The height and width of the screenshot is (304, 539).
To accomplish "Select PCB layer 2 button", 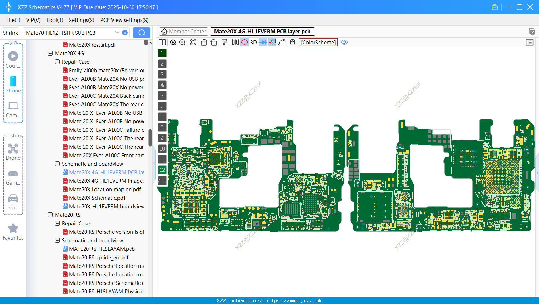I will click(162, 64).
